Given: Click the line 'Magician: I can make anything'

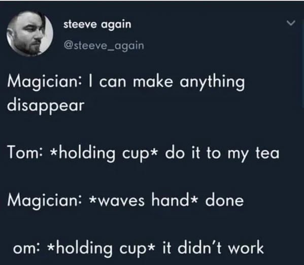Looking at the screenshot, I should (x=126, y=82).
